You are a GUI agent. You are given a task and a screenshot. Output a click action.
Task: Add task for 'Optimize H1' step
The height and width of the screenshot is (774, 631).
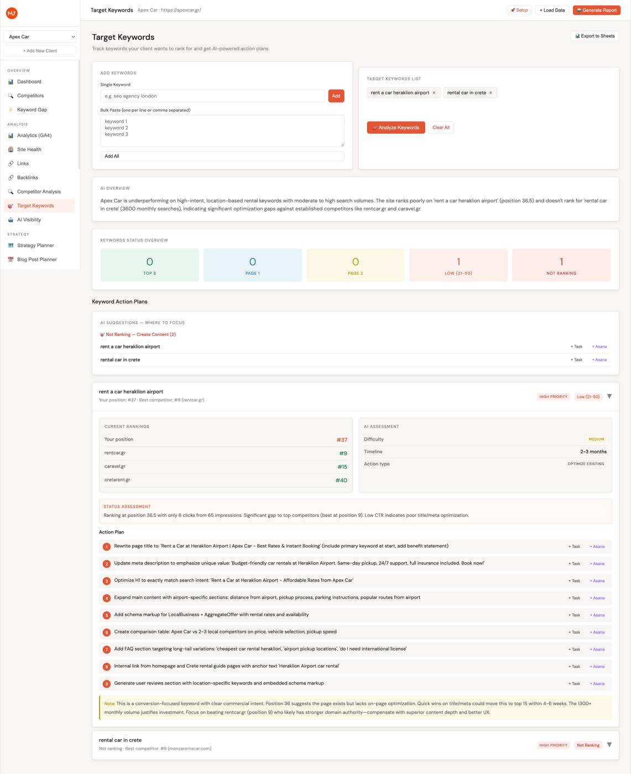(x=574, y=581)
